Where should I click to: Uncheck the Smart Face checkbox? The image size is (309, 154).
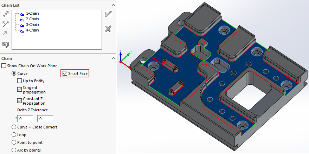[x=65, y=73]
